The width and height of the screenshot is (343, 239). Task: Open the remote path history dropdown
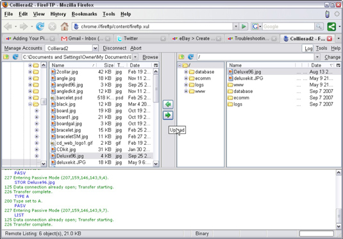pyautogui.click(x=317, y=57)
